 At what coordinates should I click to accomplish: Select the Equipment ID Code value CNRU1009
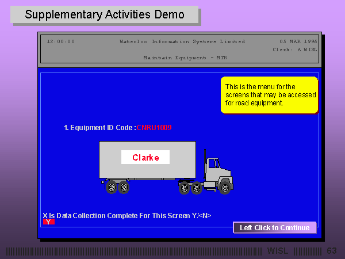(154, 128)
